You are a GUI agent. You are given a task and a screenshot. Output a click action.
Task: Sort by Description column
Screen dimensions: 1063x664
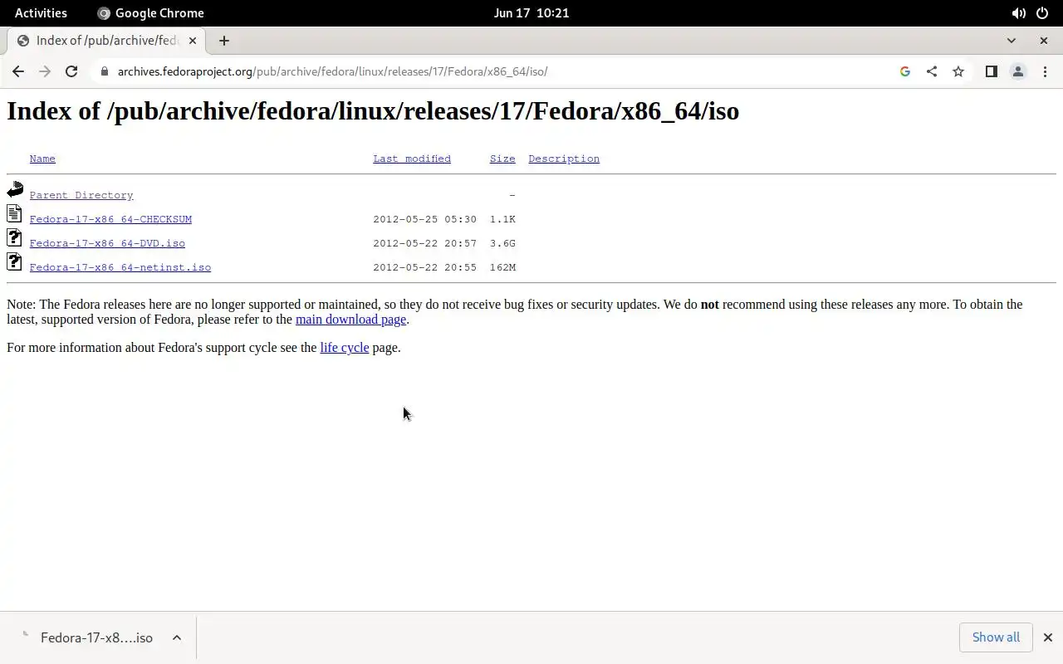pos(564,159)
